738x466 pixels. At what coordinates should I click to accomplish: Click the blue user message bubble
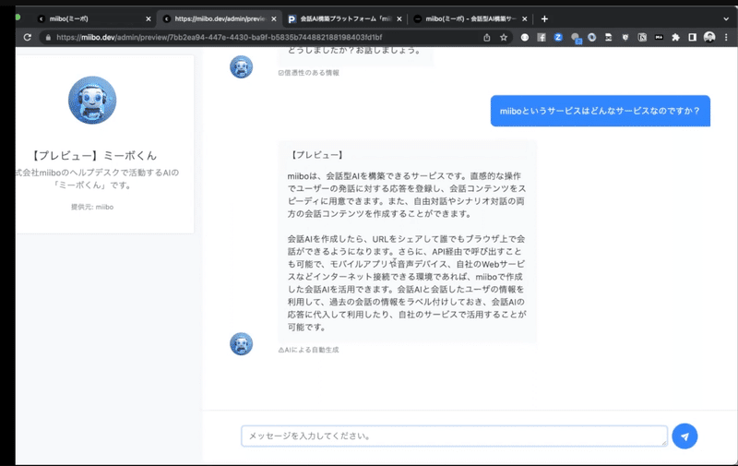(x=601, y=111)
